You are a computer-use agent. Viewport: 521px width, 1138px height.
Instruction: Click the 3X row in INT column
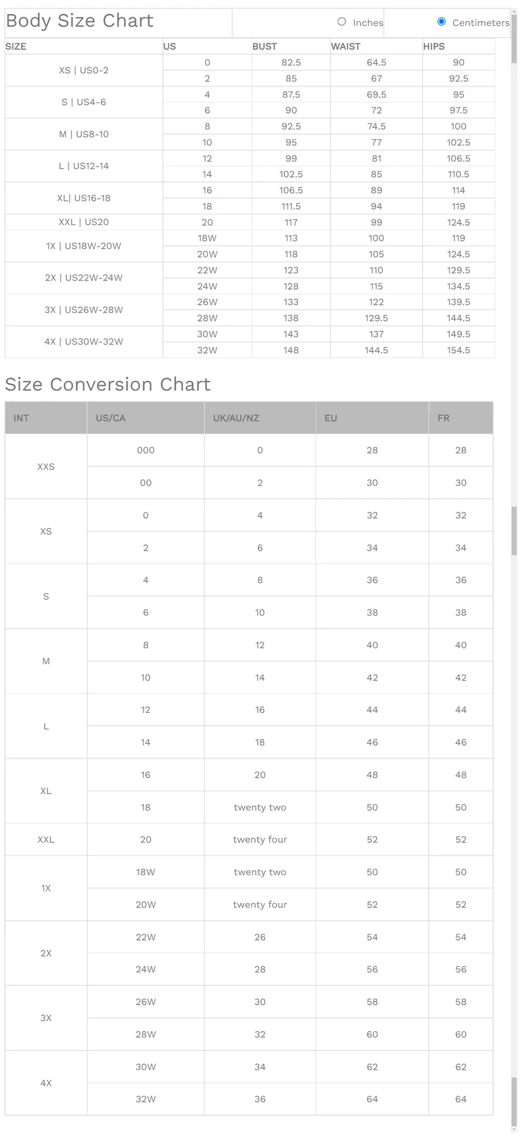46,1018
